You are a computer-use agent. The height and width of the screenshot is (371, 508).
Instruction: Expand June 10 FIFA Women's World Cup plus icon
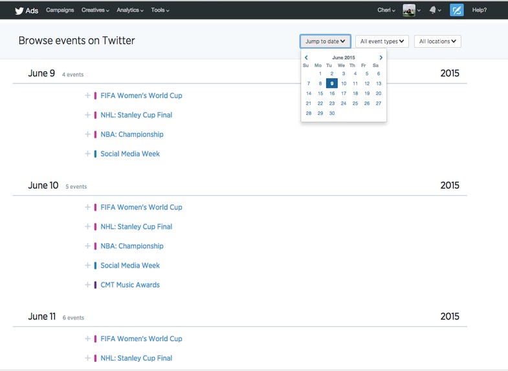click(x=87, y=207)
